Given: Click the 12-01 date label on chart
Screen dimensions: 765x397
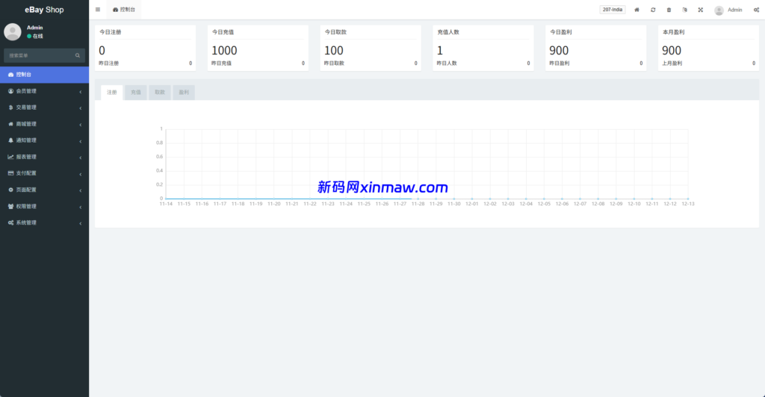Looking at the screenshot, I should tap(472, 204).
